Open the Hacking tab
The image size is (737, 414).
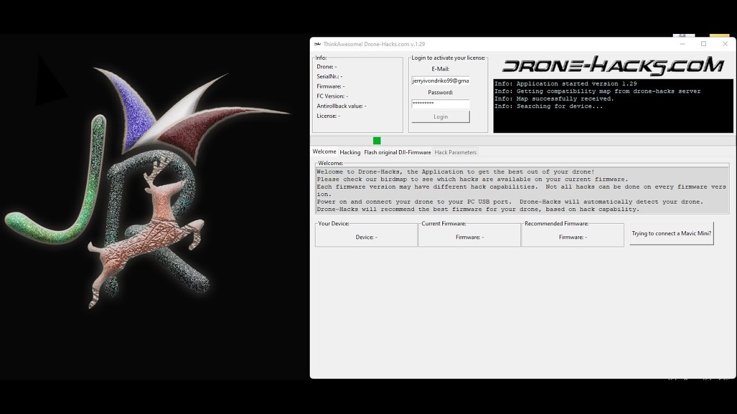(350, 152)
